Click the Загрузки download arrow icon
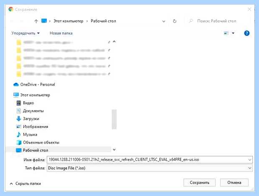259x196 pixels. tap(19, 119)
